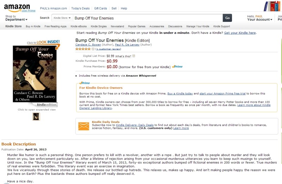The width and height of the screenshot is (282, 184).
Task: Expand the What's this arrow by list price
Action: coord(134,56)
